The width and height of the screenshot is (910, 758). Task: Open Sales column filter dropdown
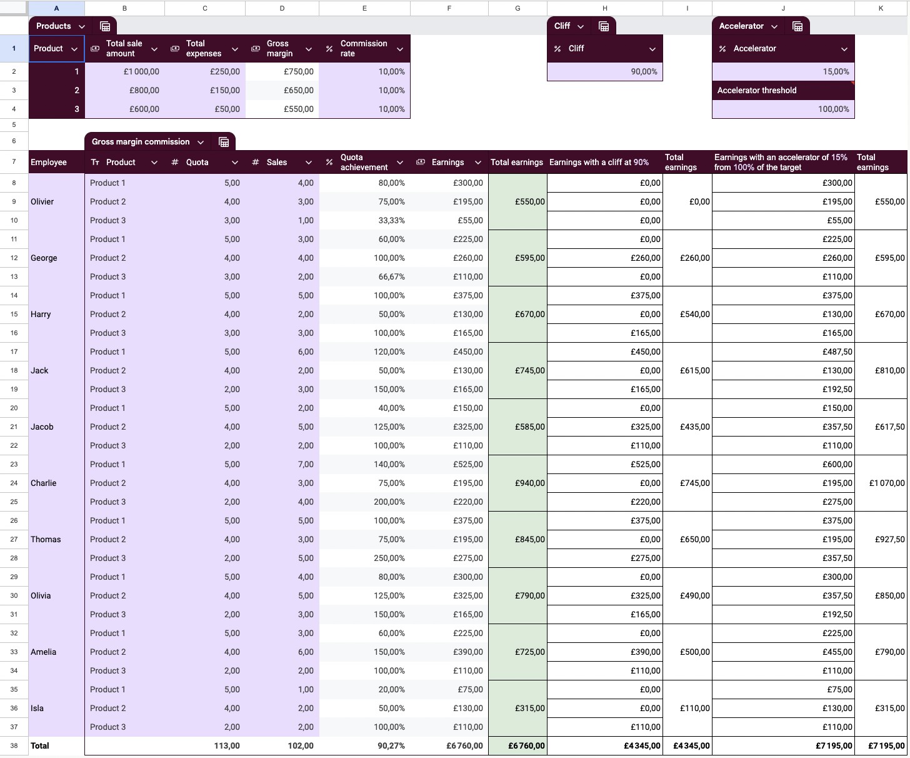(x=309, y=163)
